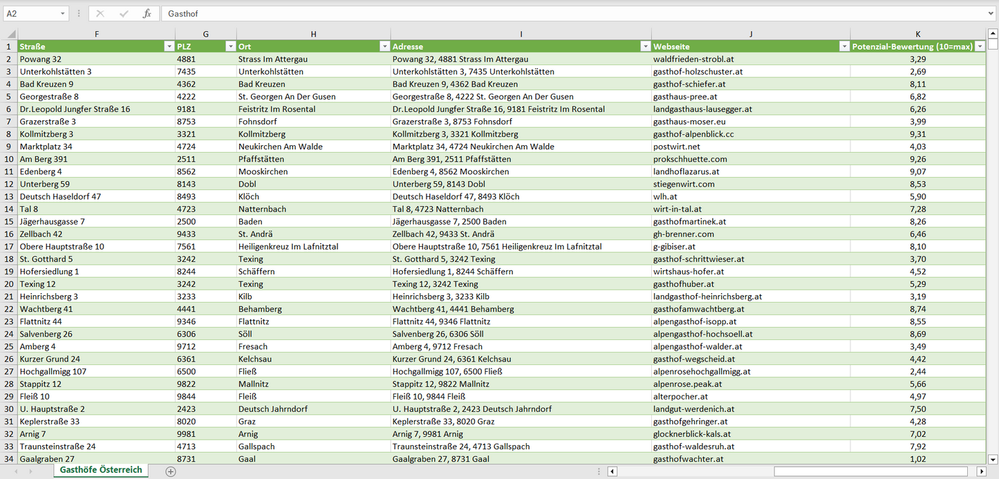Click horizontal scrollbar right arrow
The width and height of the screenshot is (999, 479).
[981, 471]
